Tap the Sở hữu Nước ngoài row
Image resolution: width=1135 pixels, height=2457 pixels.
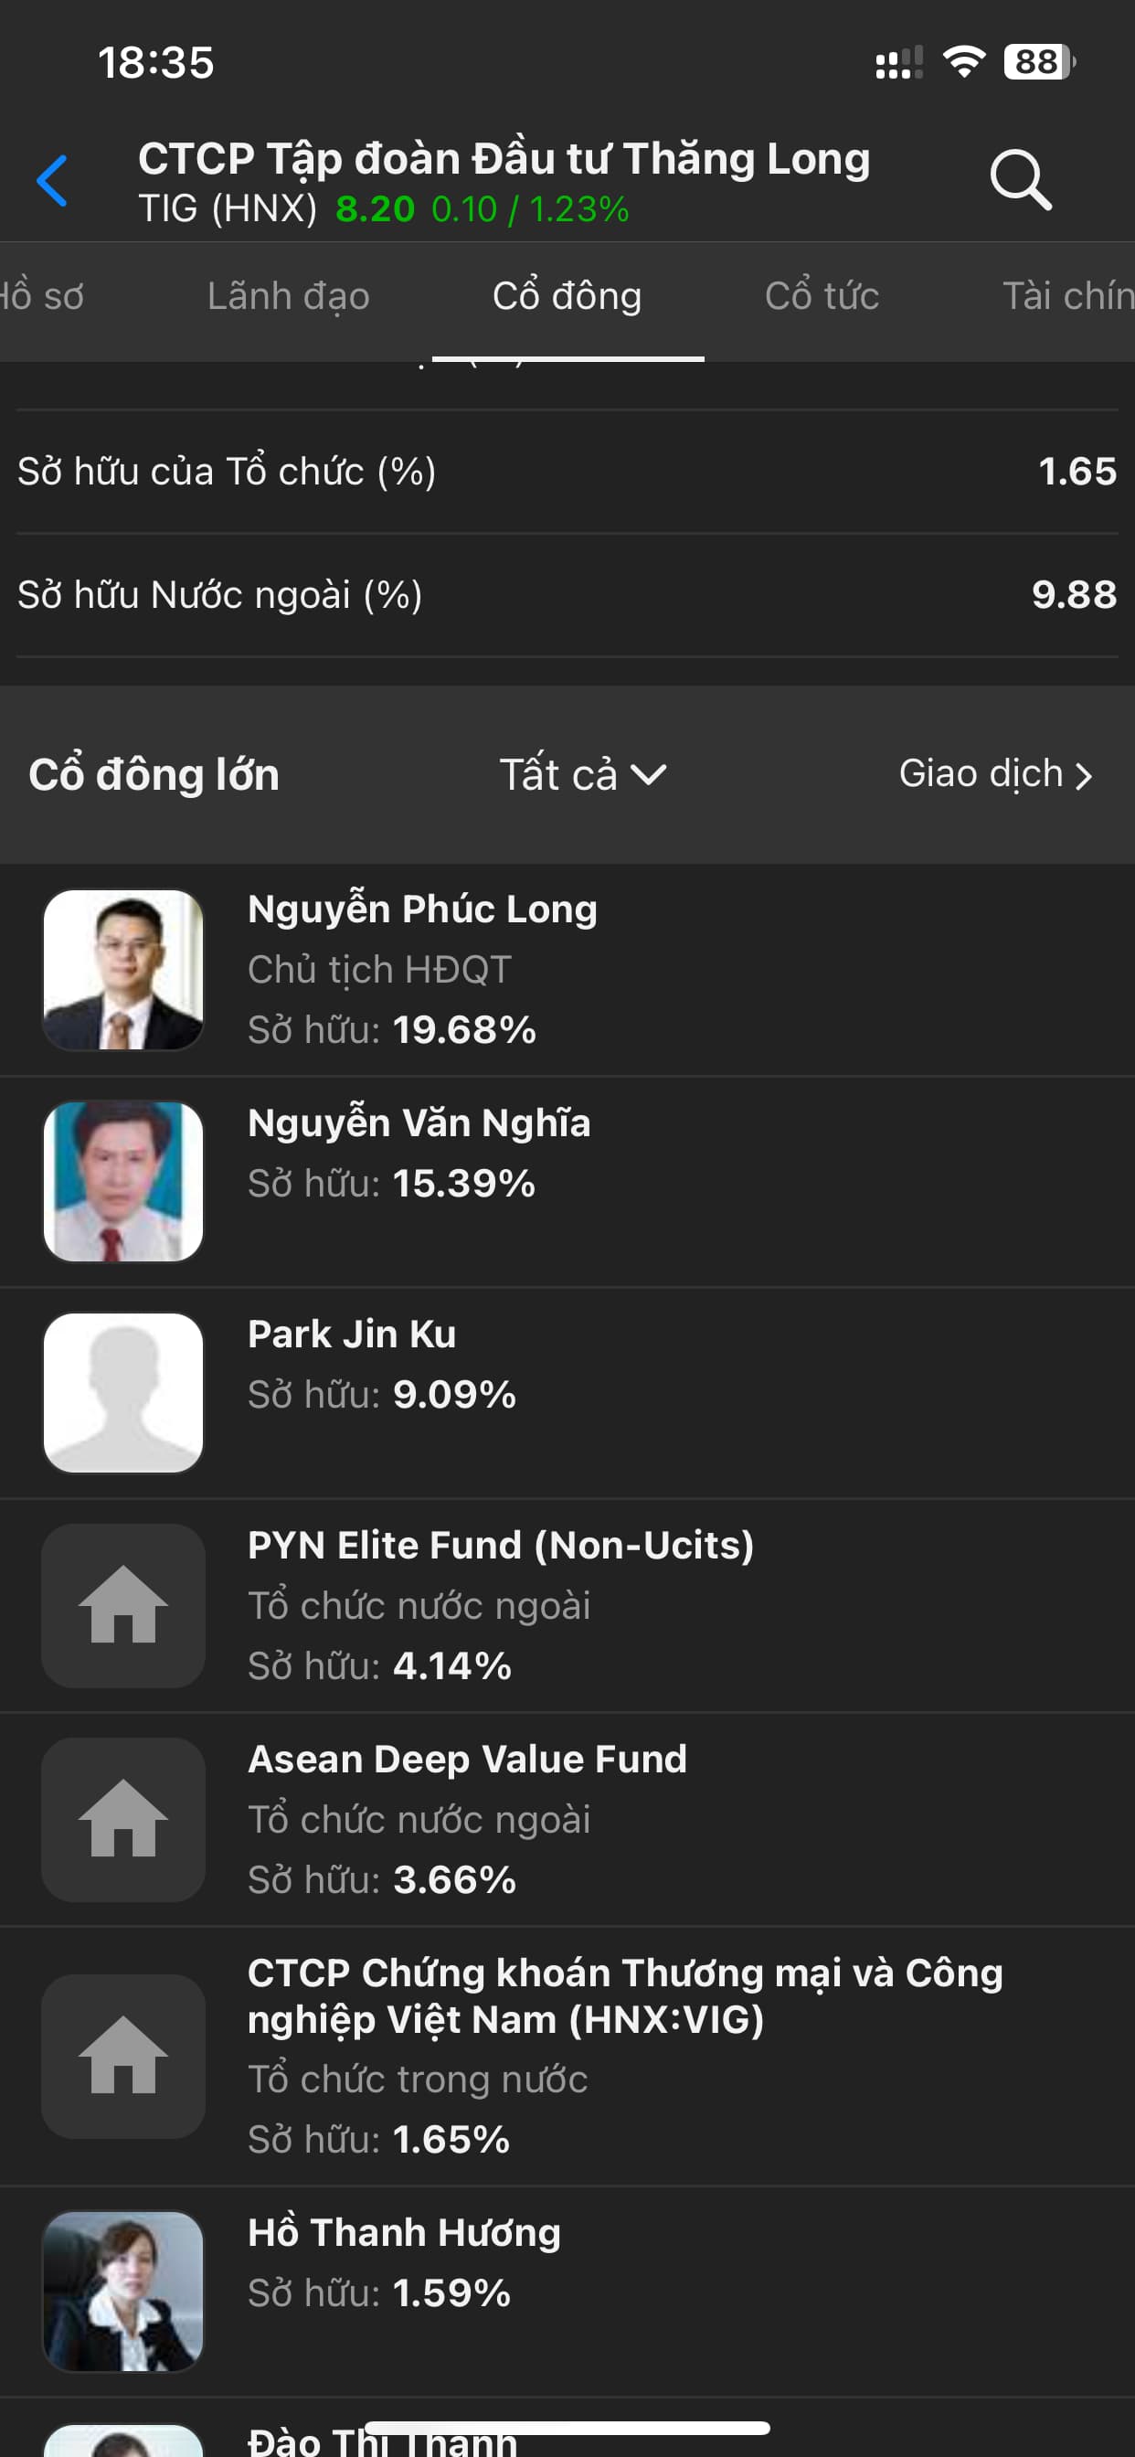(x=567, y=595)
